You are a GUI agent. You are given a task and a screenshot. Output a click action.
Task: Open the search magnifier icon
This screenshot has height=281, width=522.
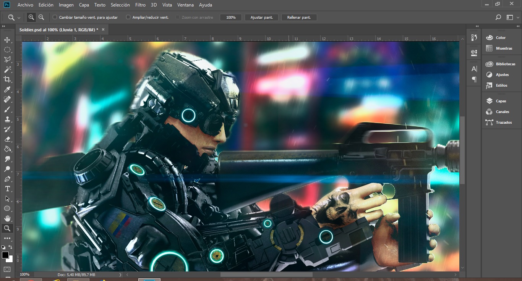[498, 17]
